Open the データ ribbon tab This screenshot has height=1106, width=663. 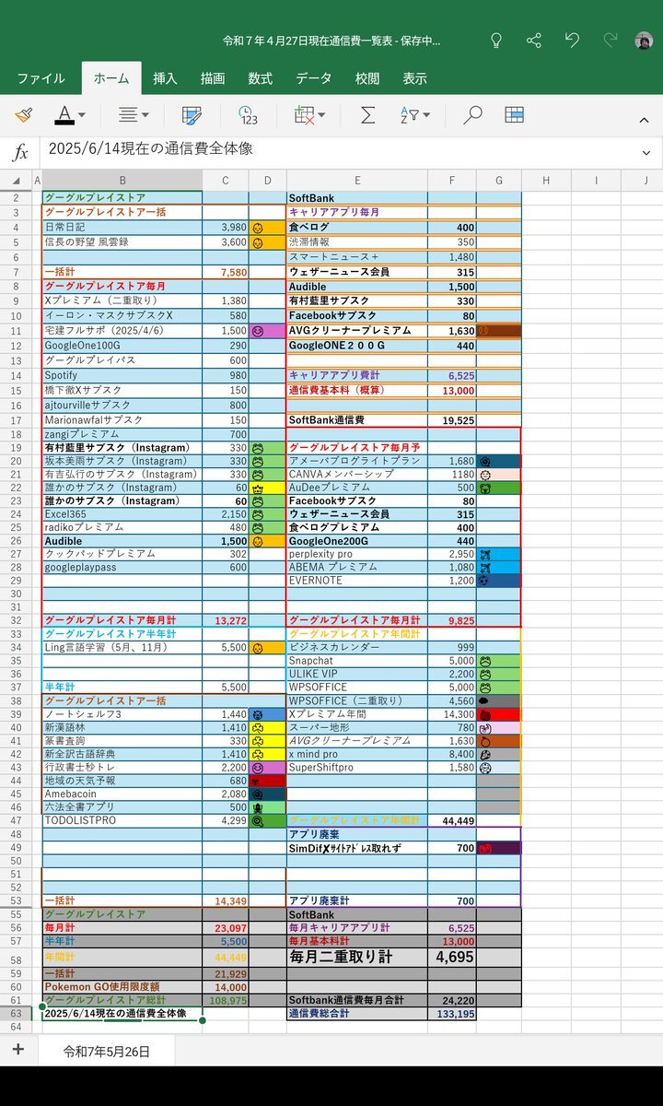point(314,78)
